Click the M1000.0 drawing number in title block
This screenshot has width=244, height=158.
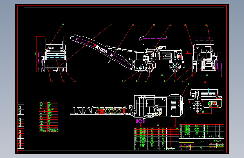[x=217, y=141]
